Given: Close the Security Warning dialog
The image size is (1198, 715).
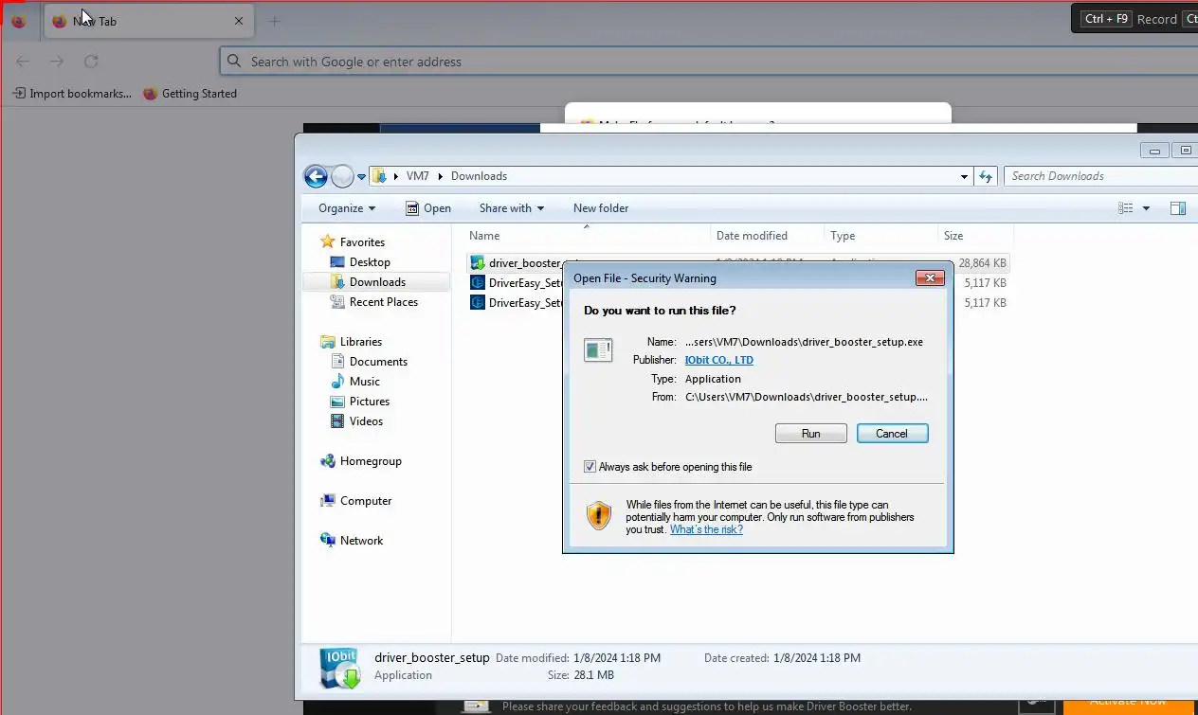Looking at the screenshot, I should click(930, 277).
